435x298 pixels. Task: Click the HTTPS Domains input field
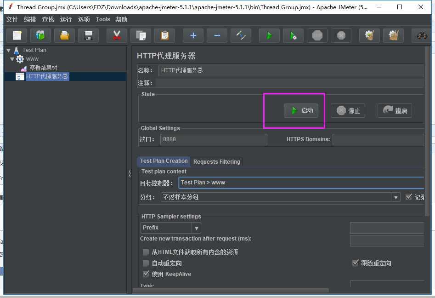point(379,139)
